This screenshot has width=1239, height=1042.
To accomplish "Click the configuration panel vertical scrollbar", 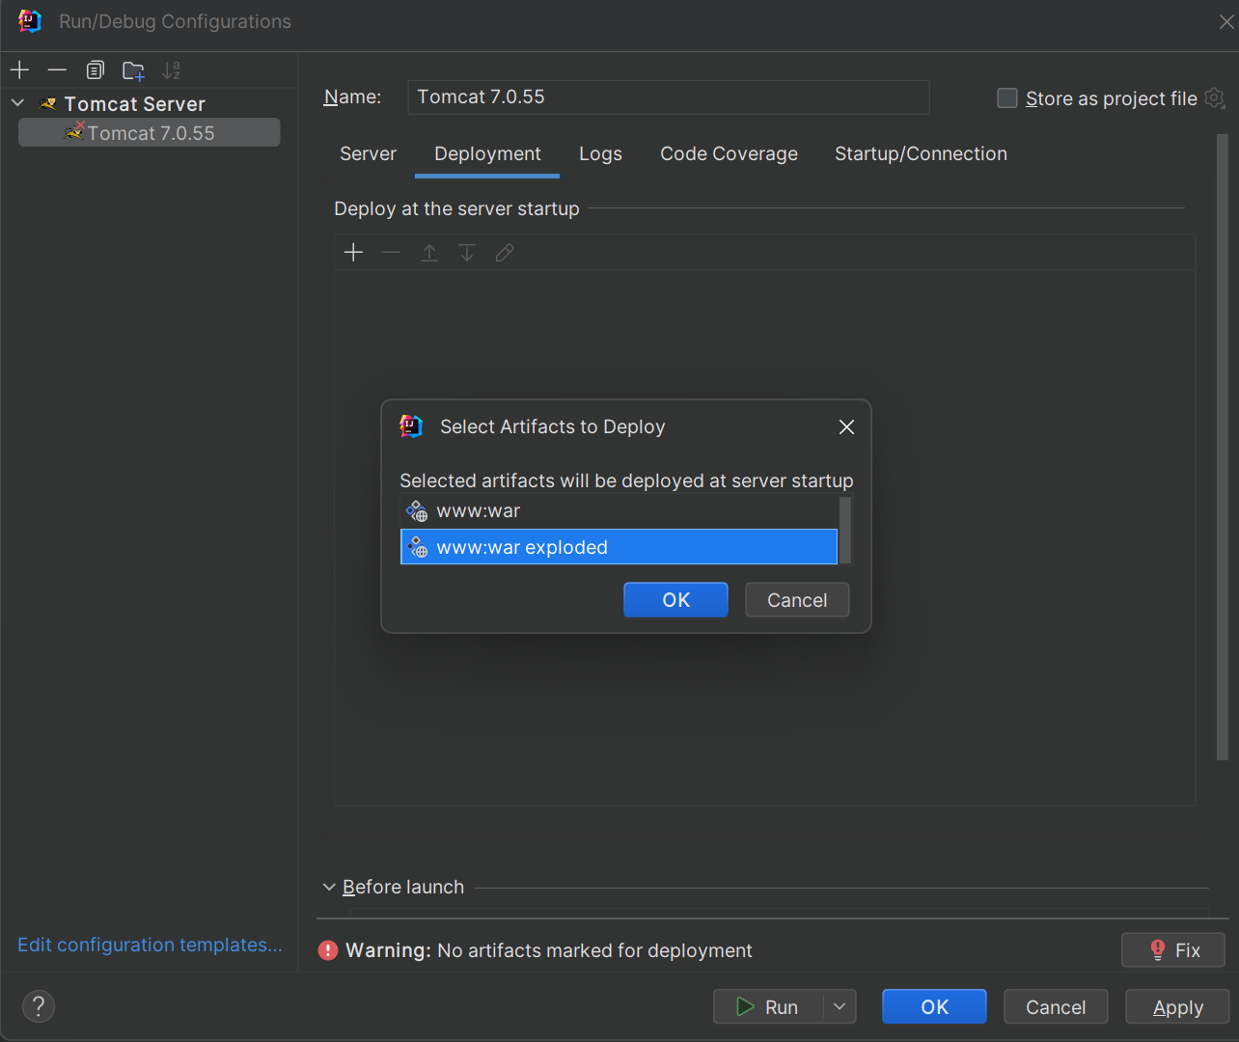I will point(1222,448).
